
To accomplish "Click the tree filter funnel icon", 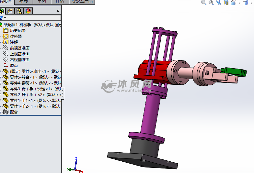I will (1, 18).
